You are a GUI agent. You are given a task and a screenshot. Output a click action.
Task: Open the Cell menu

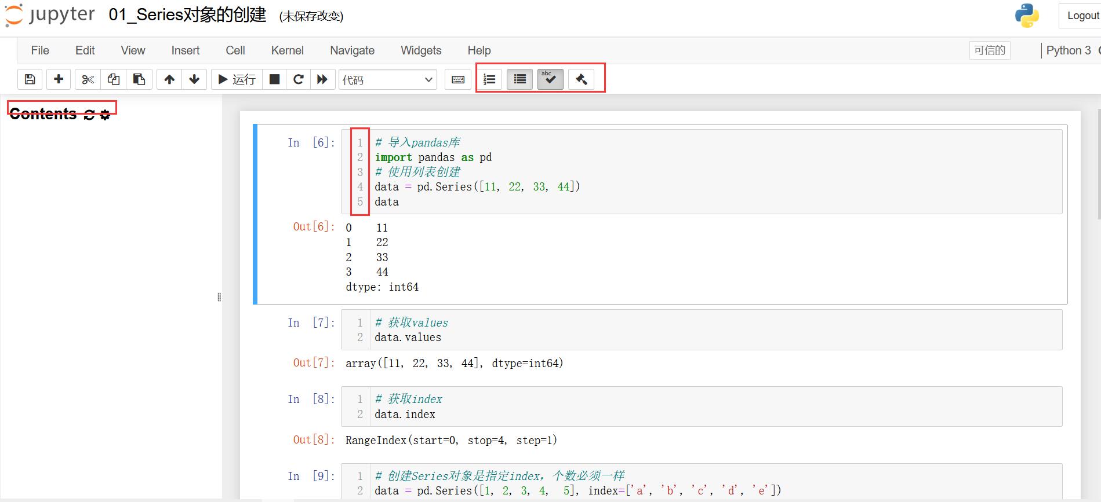235,50
